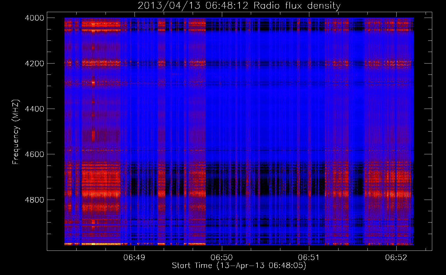446x275 pixels.
Task: Click the "Frequency (MHZ)" axis title
Action: [x=16, y=132]
